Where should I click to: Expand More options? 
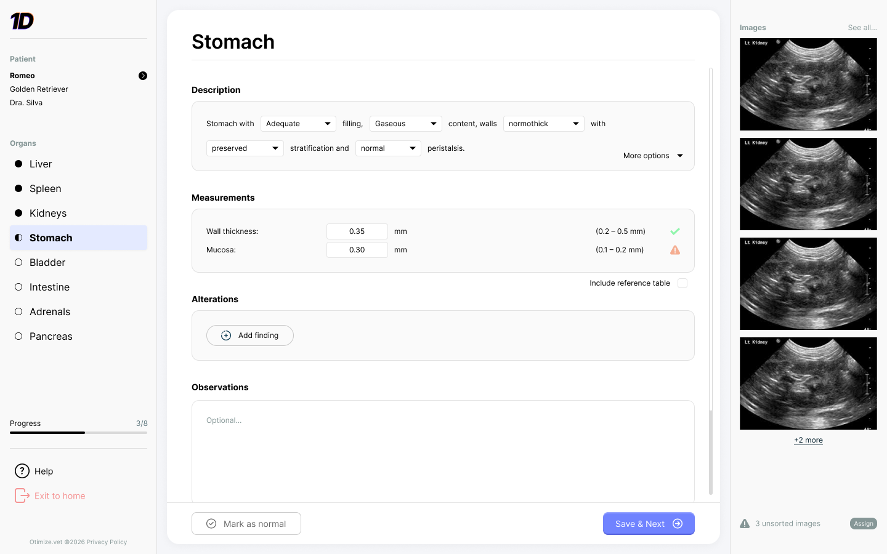[x=653, y=156]
